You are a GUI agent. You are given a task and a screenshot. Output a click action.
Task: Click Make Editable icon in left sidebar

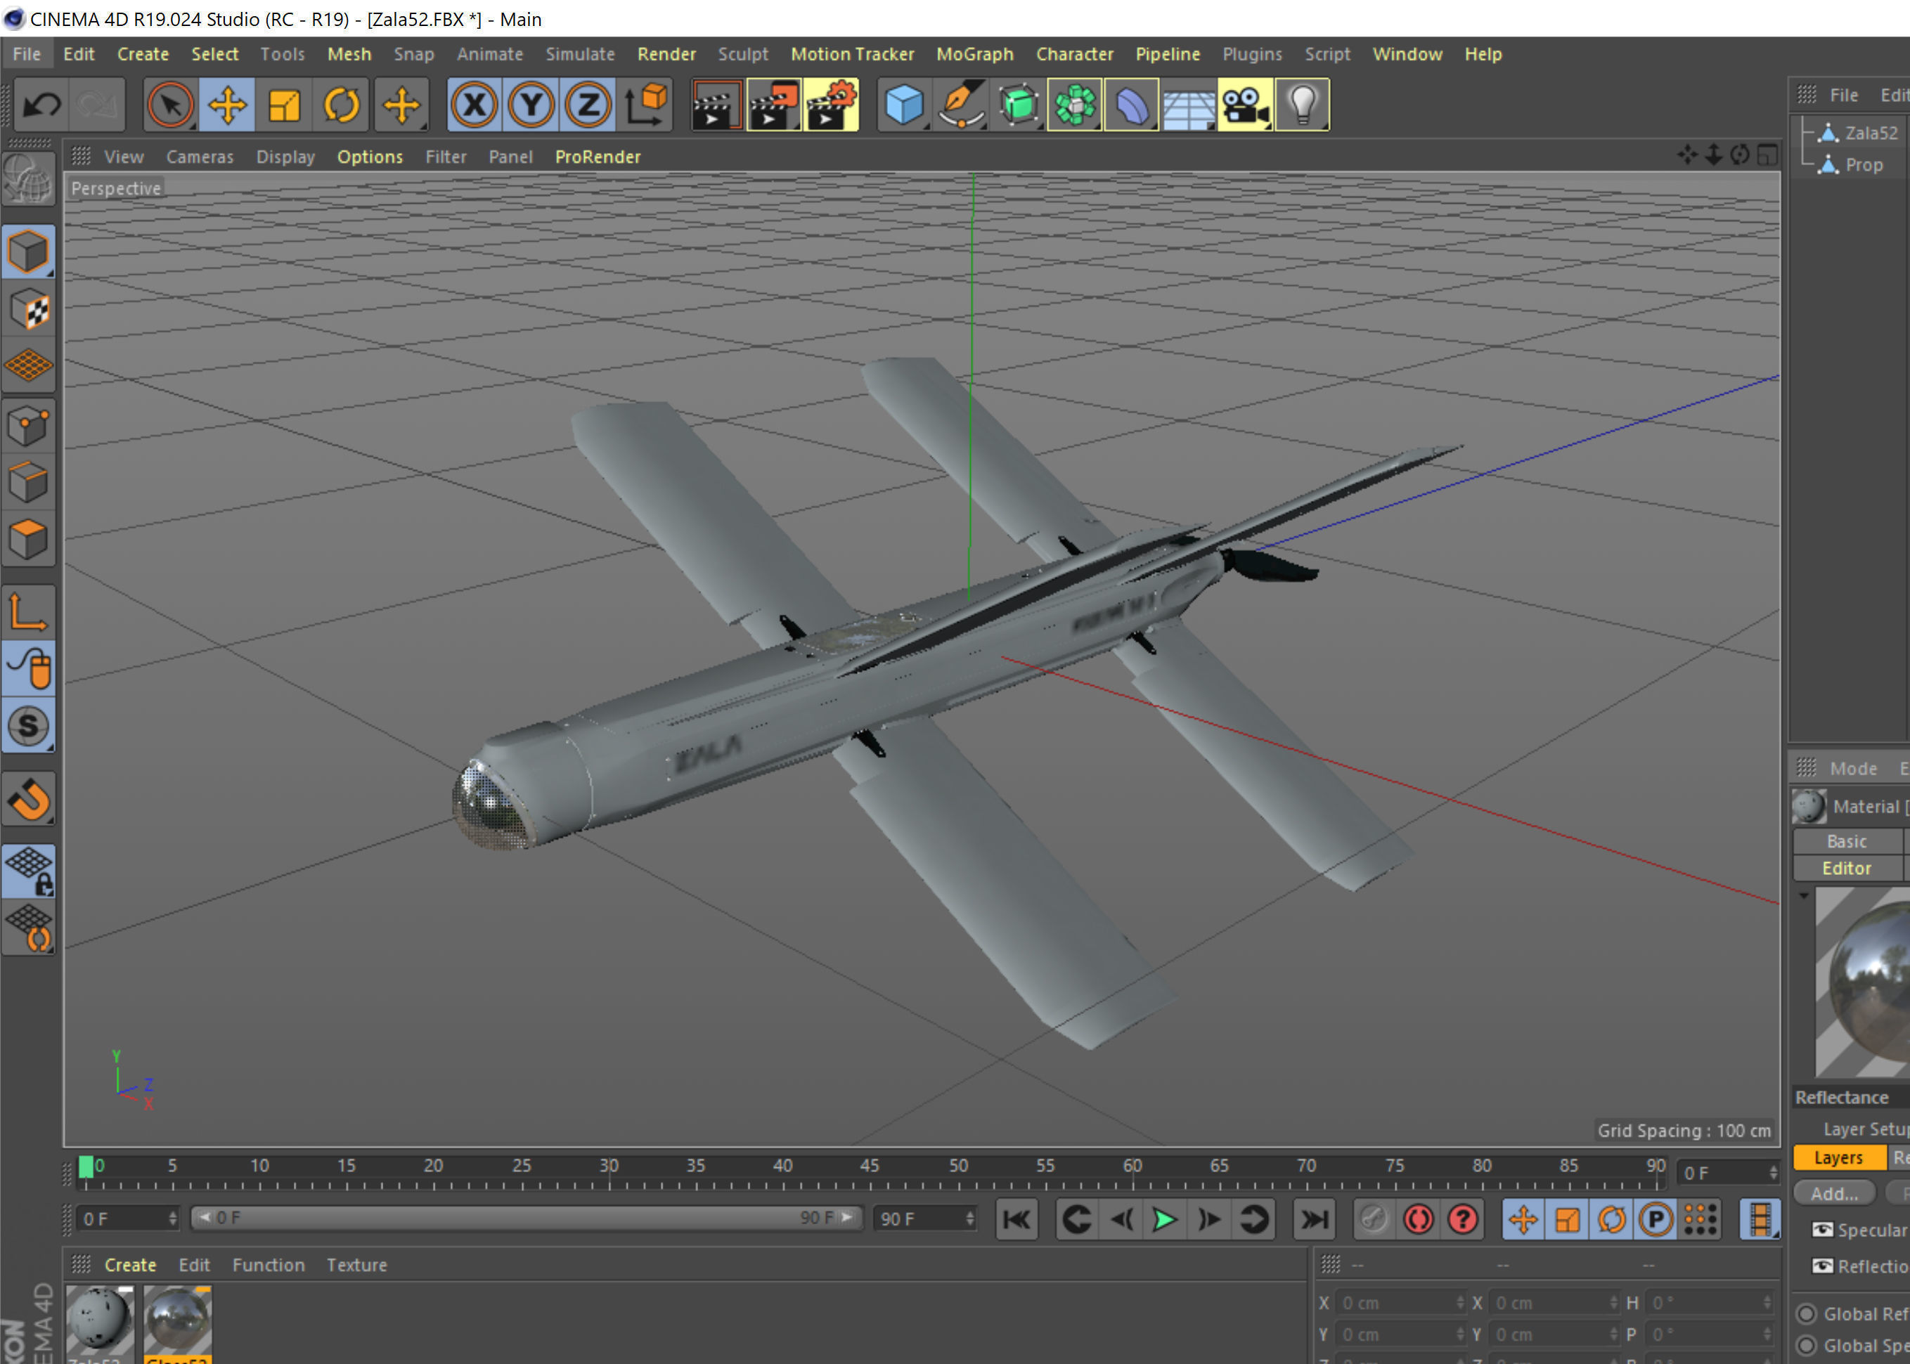pyautogui.click(x=29, y=179)
